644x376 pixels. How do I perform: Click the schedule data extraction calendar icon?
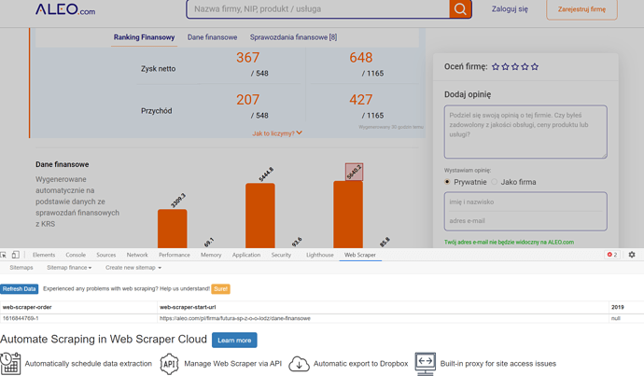tap(10, 364)
